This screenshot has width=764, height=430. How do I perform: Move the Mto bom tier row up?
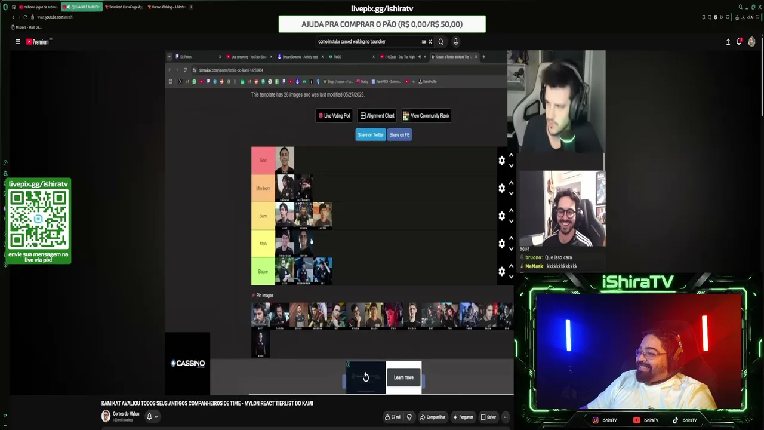(511, 183)
